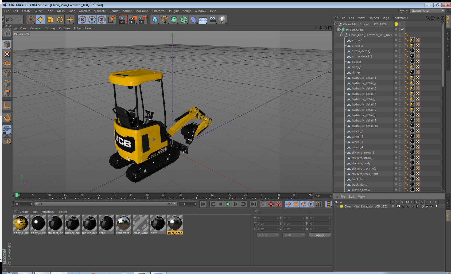
Task: Click the Record Active Objects button
Action: pyautogui.click(x=263, y=204)
